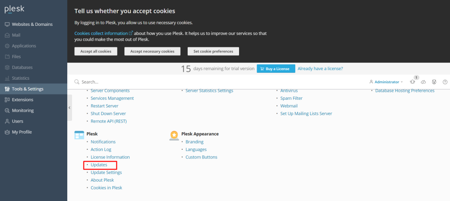The height and width of the screenshot is (201, 450).
Task: Click the Plesk section window icon
Action: pyautogui.click(x=79, y=135)
